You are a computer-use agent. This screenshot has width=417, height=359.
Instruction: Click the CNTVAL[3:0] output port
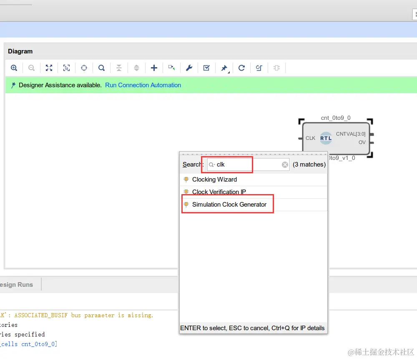tap(372, 134)
